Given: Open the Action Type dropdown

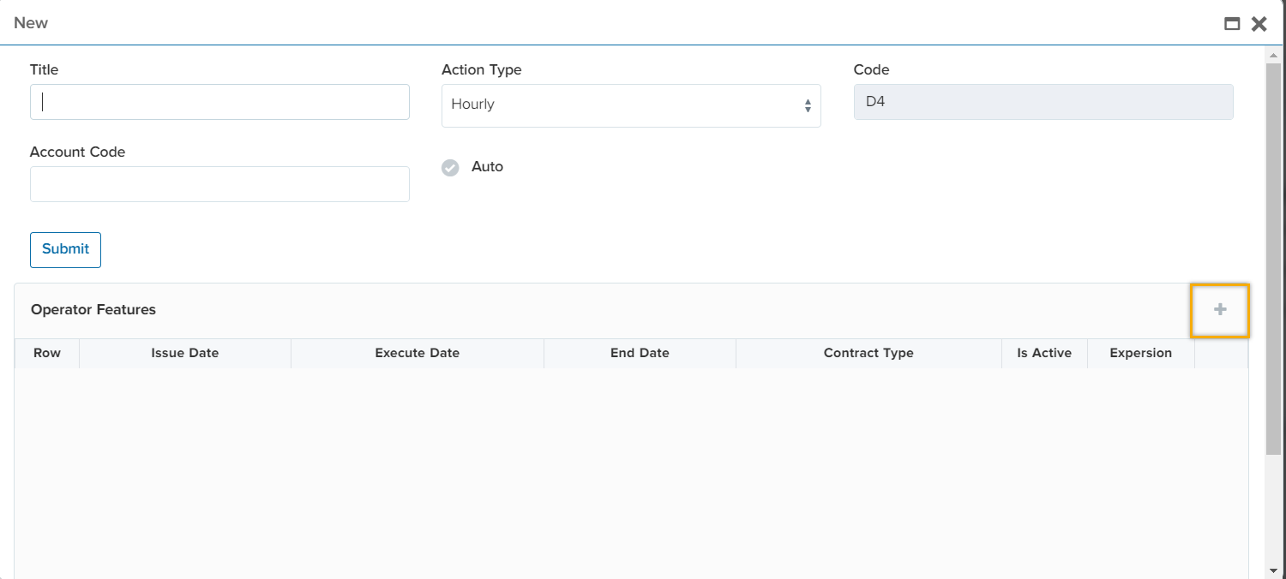Looking at the screenshot, I should click(x=631, y=105).
